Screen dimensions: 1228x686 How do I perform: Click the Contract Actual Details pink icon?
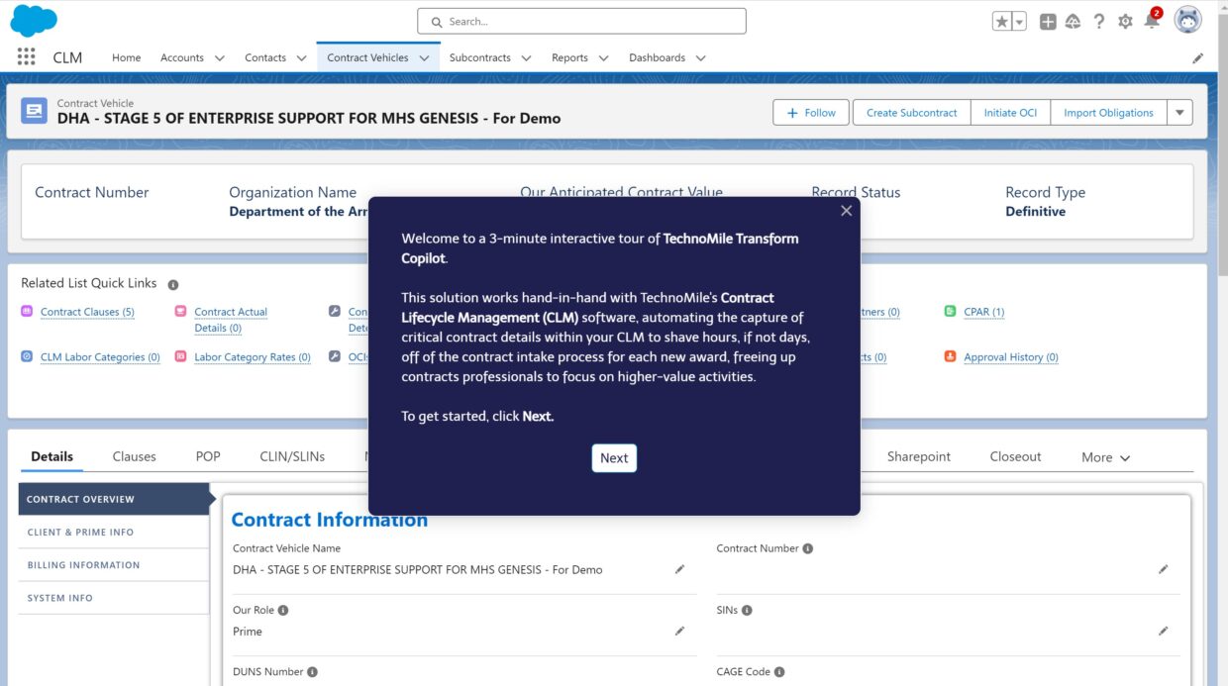pos(180,311)
